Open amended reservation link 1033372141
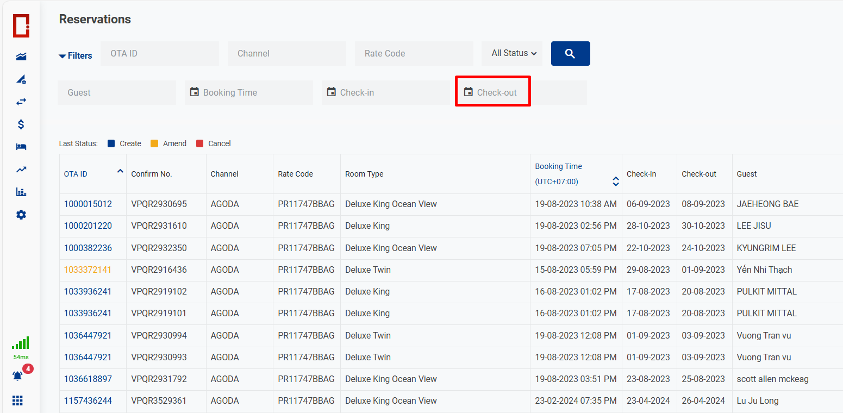Image resolution: width=843 pixels, height=413 pixels. tap(88, 270)
